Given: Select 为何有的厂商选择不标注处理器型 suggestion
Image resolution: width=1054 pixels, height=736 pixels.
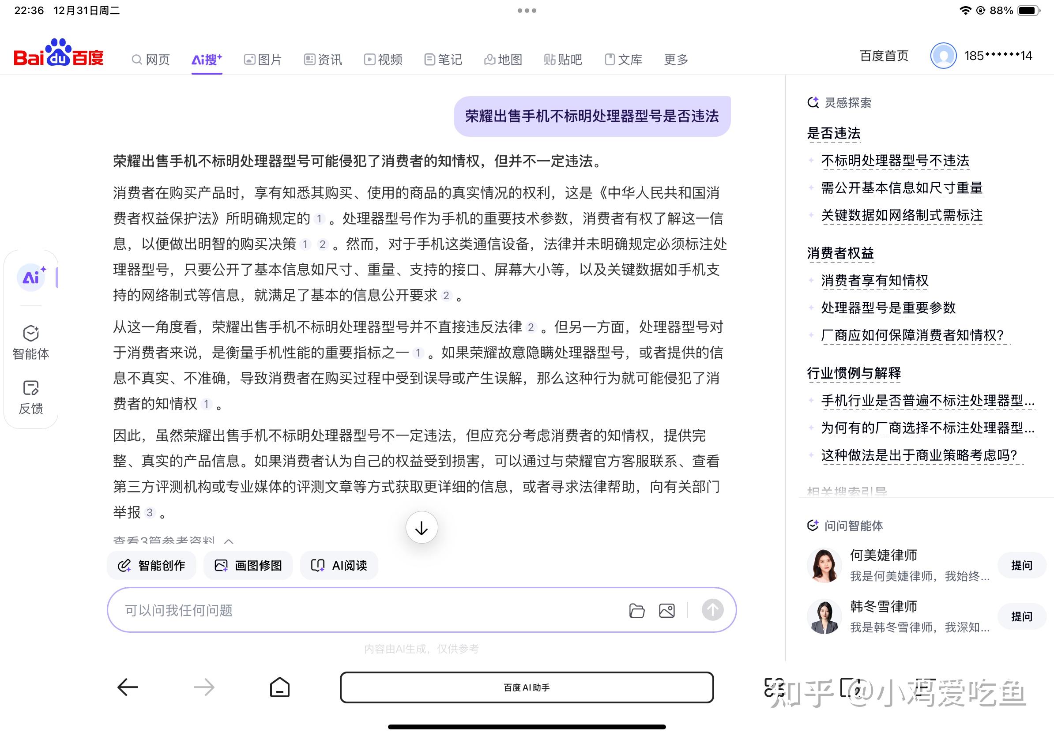Looking at the screenshot, I should tap(928, 428).
